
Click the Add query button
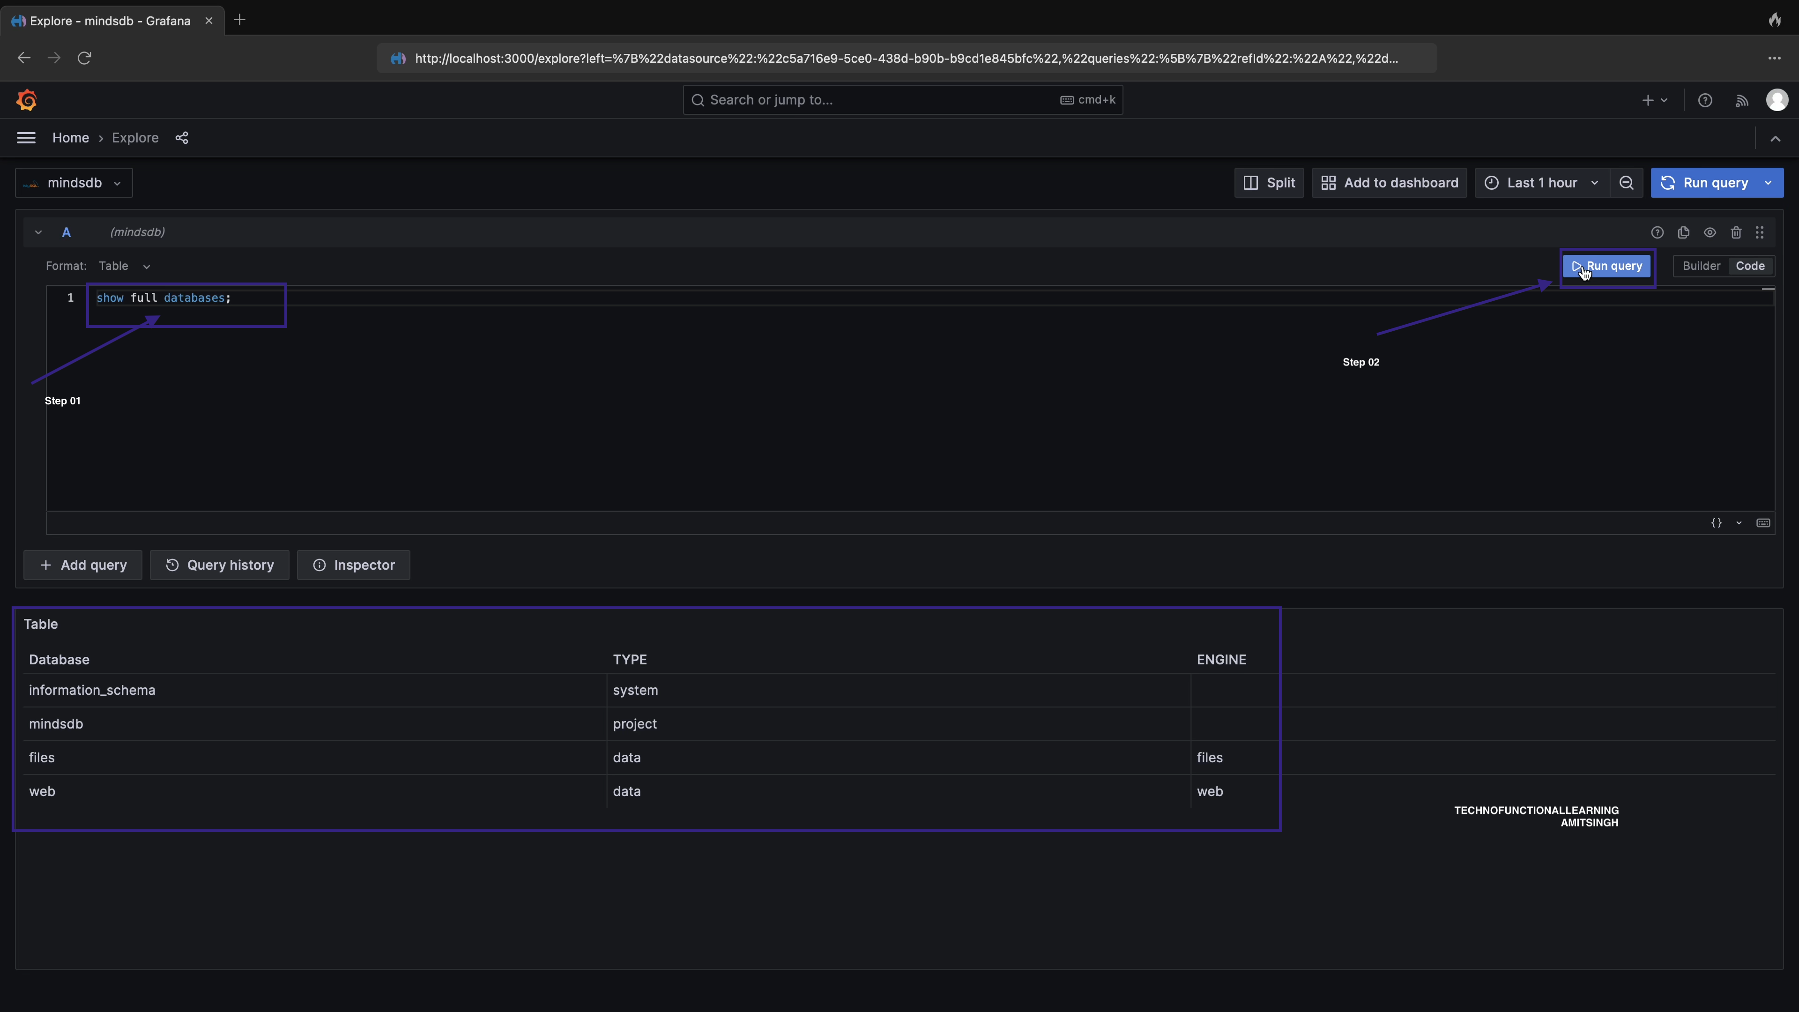point(83,565)
